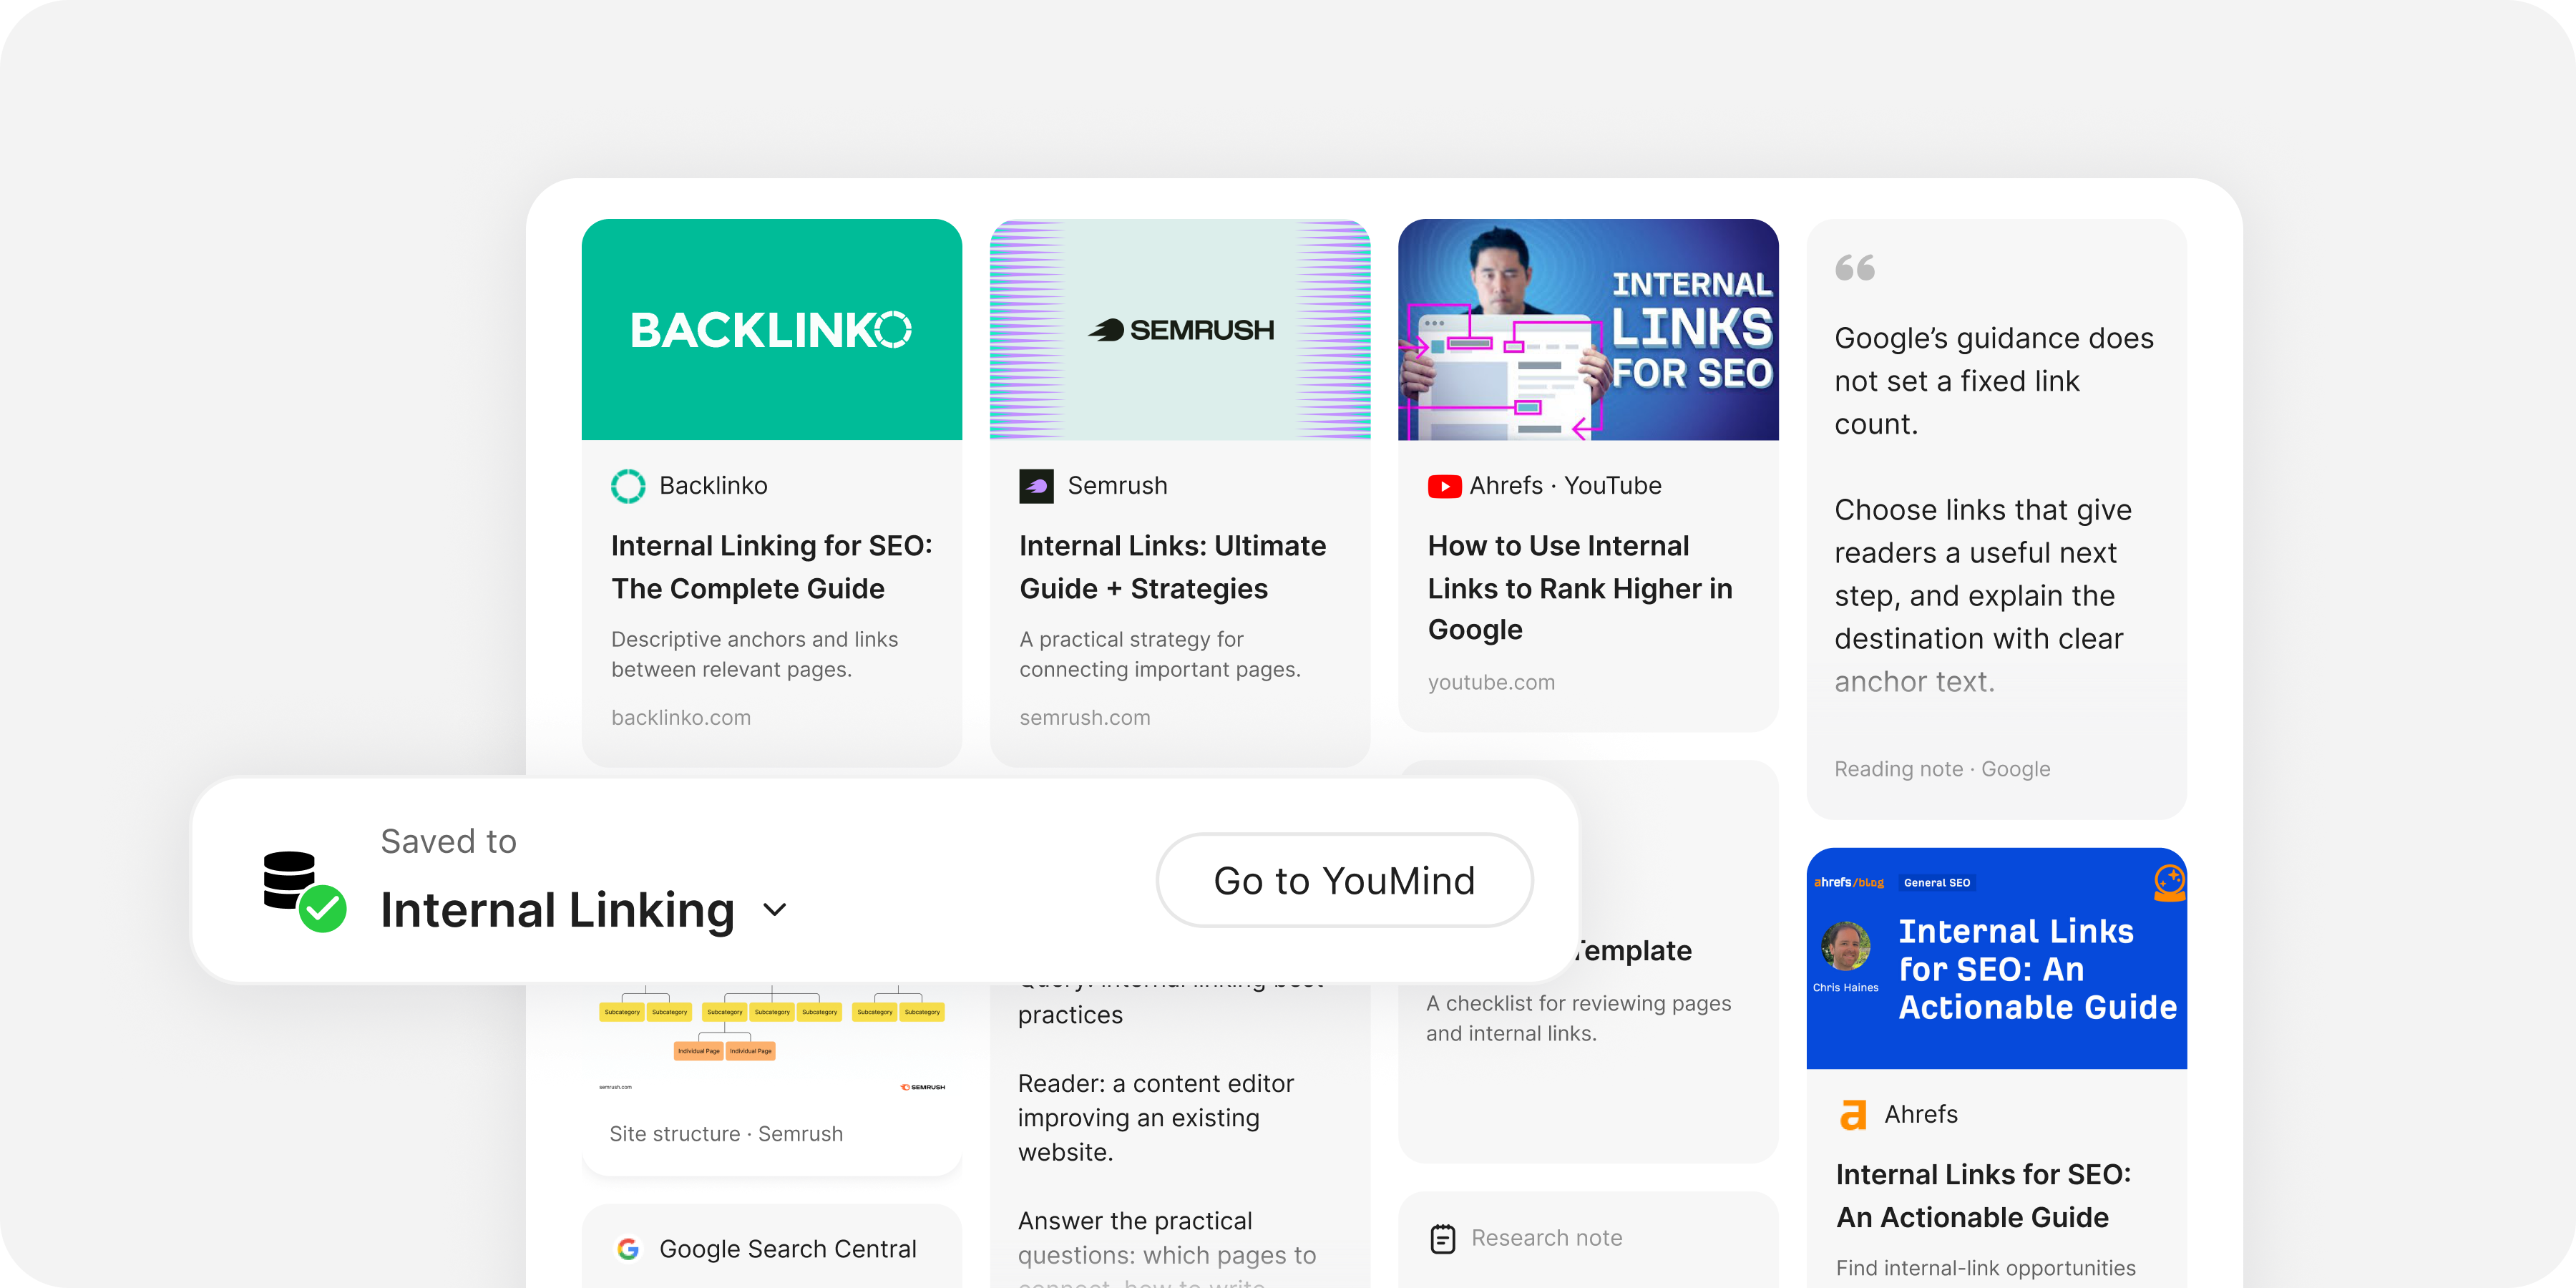
Task: Click the Ahrefs source name label
Action: point(1921,1114)
